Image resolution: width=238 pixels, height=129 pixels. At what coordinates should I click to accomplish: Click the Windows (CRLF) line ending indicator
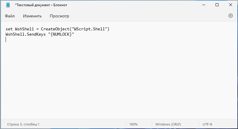click(x=168, y=124)
